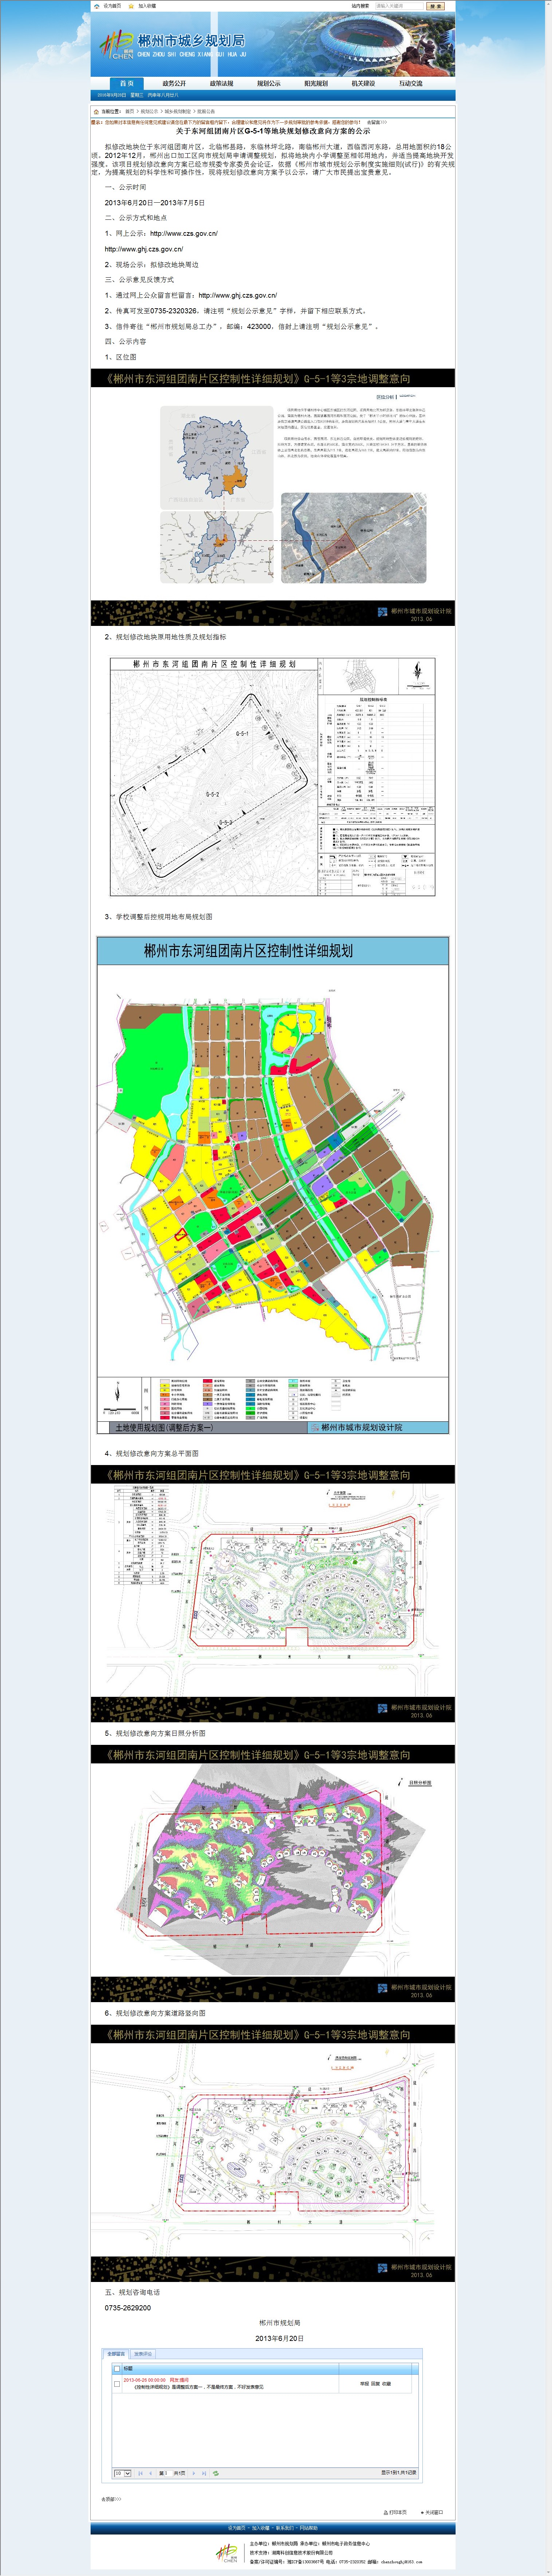
Task: Check the box beside the 2013-06-26 comment
Action: (x=117, y=2384)
